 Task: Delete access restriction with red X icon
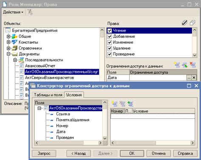pos(193,65)
